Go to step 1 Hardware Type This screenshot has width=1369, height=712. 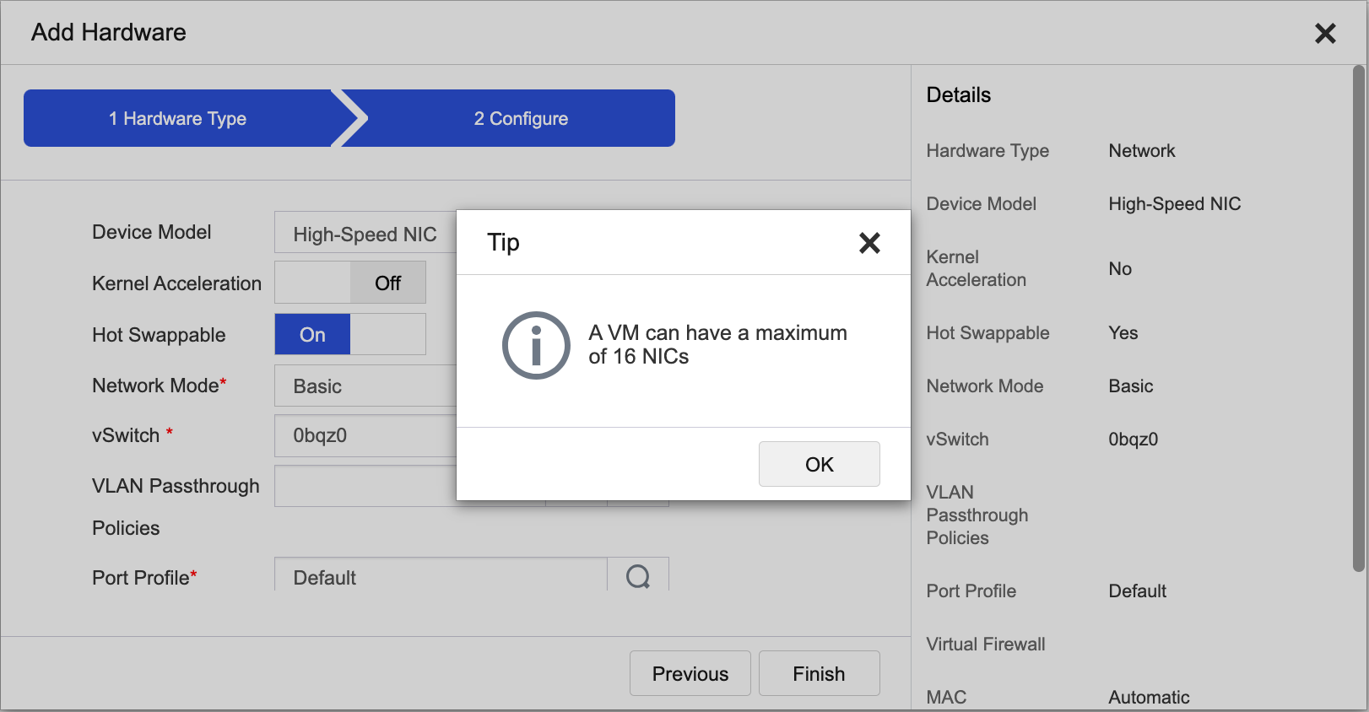[177, 119]
